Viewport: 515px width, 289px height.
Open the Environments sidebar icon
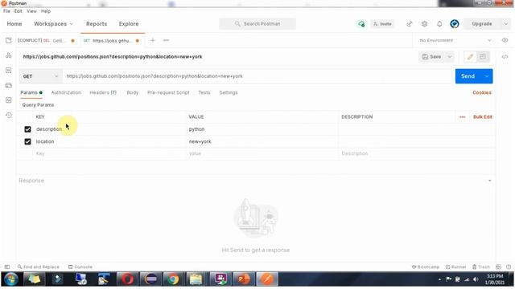(9, 71)
